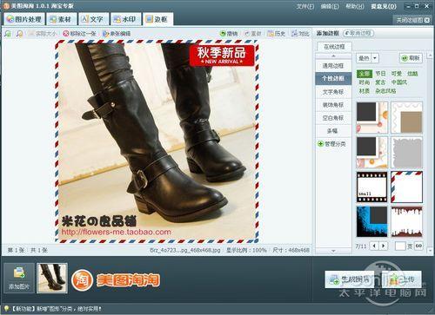435x315 pixels.
Task: Select the 材质 texture filter tag
Action: pyautogui.click(x=365, y=91)
